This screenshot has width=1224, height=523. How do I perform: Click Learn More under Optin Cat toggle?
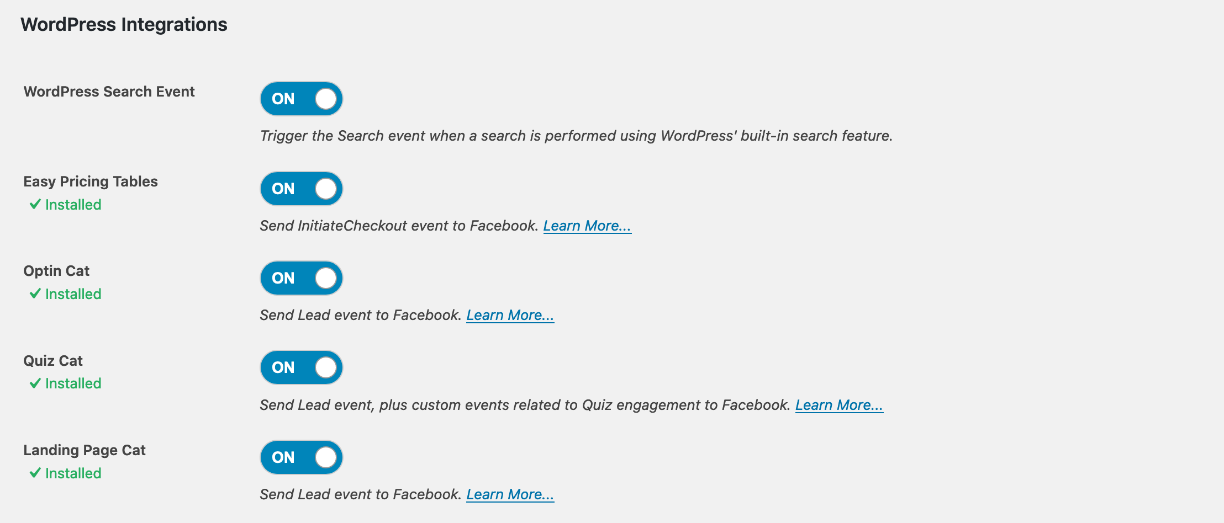pyautogui.click(x=510, y=315)
